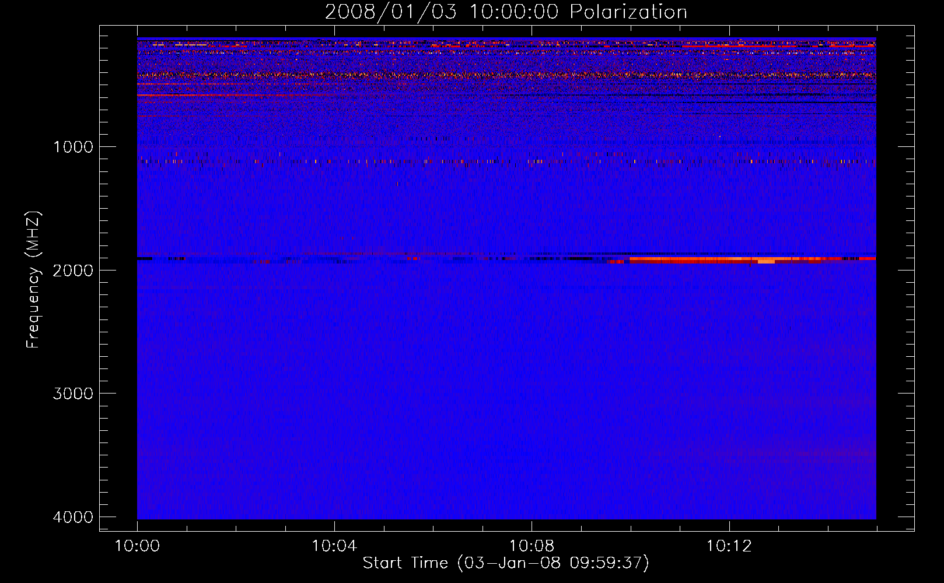The width and height of the screenshot is (944, 583).
Task: Click the 10:12 time axis label
Action: point(729,546)
